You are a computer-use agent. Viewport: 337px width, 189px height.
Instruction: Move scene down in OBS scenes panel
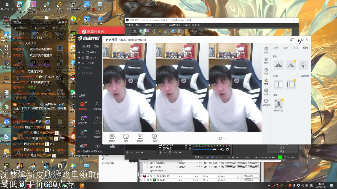point(142,152)
